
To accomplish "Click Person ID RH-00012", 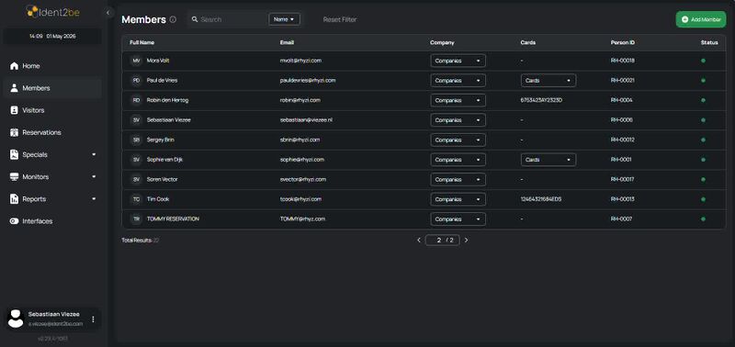I will pyautogui.click(x=623, y=140).
